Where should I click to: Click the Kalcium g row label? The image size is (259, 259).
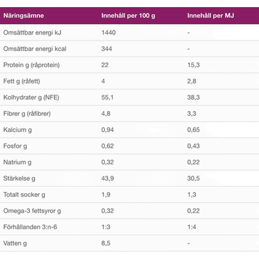(17, 130)
